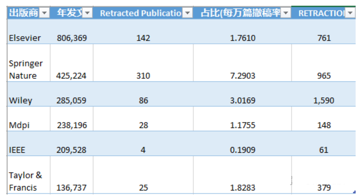357x195 pixels.
Task: Open the 占比(每万篇撤稿率) filter dropdown
Action: tap(285, 13)
